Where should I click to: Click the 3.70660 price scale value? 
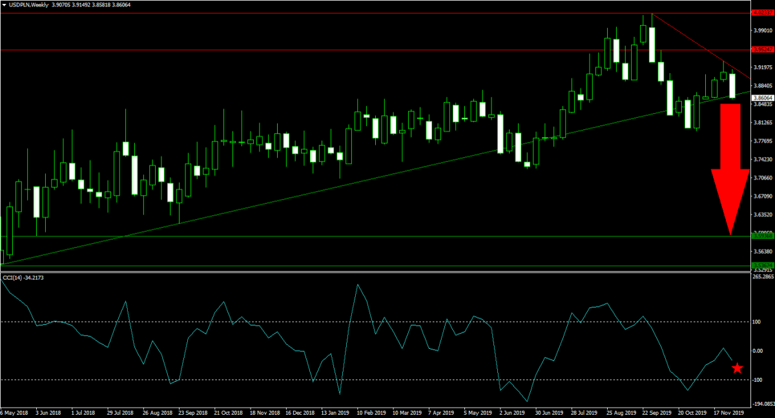763,178
